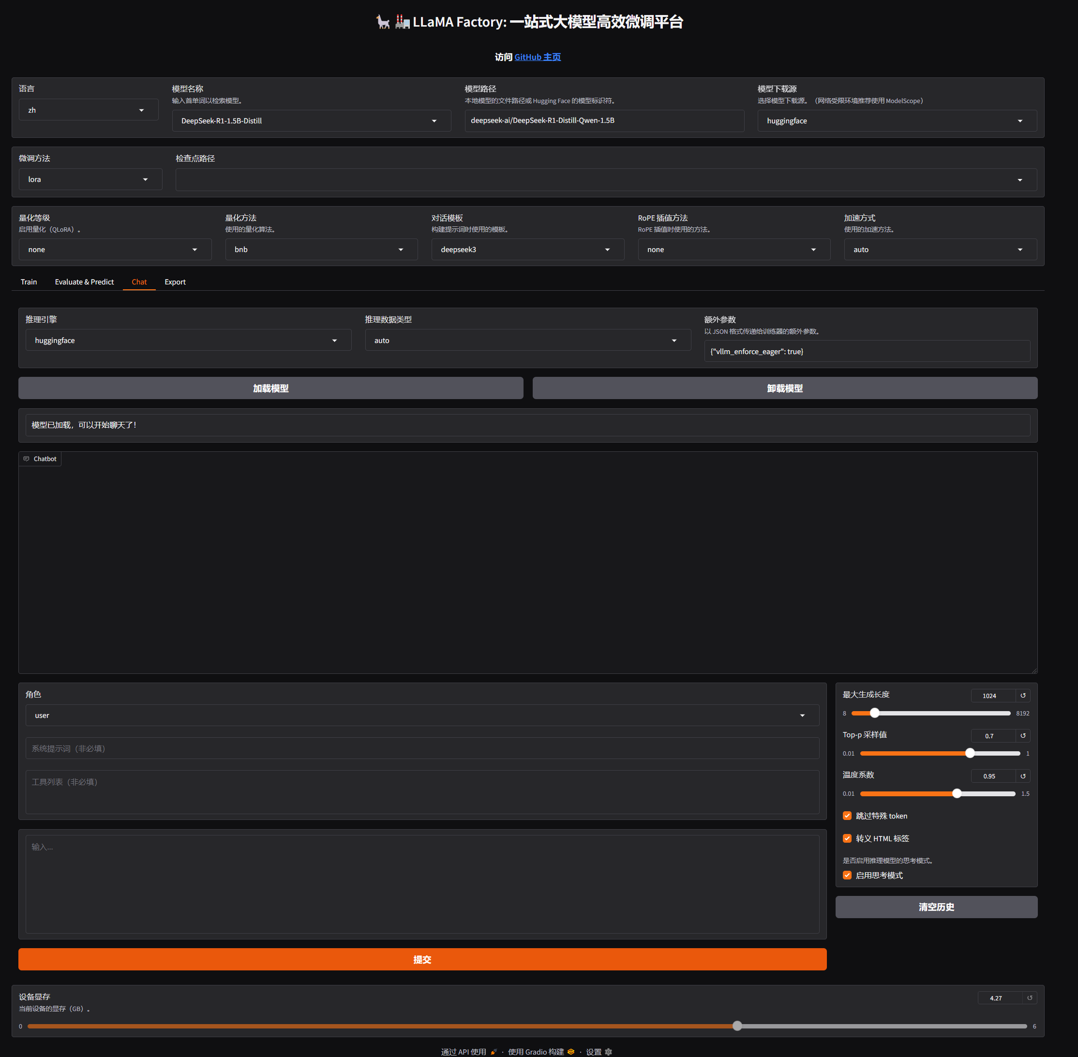Click the 温度系数 slider handle

[957, 794]
